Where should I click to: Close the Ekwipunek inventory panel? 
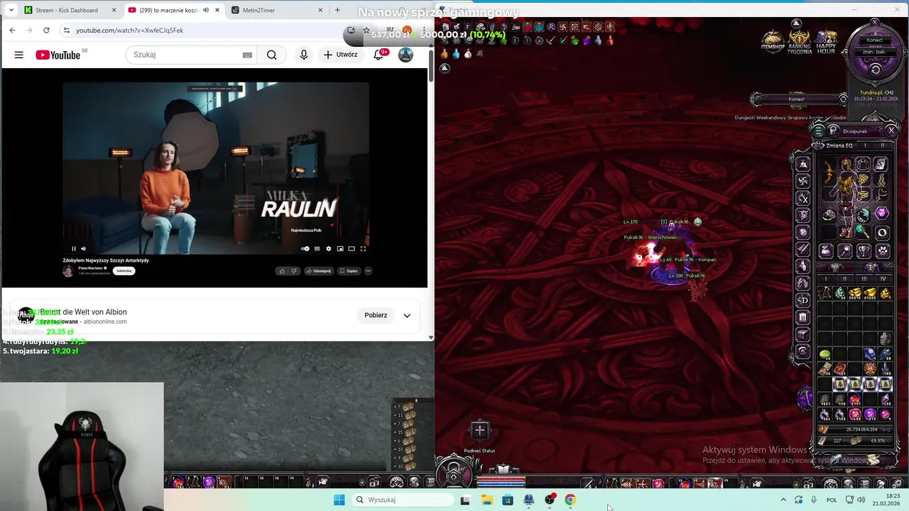tap(891, 131)
